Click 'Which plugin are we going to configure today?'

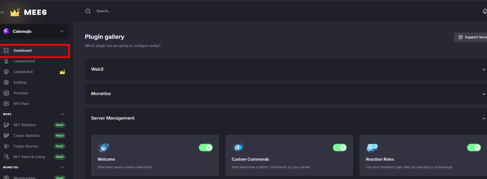point(122,46)
